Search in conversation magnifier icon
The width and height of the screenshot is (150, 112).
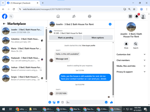(136, 44)
